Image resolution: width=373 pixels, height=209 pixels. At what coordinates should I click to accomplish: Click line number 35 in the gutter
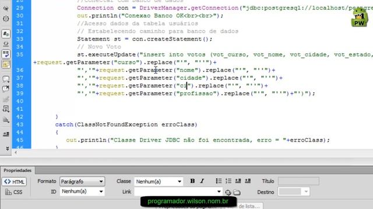(x=20, y=55)
